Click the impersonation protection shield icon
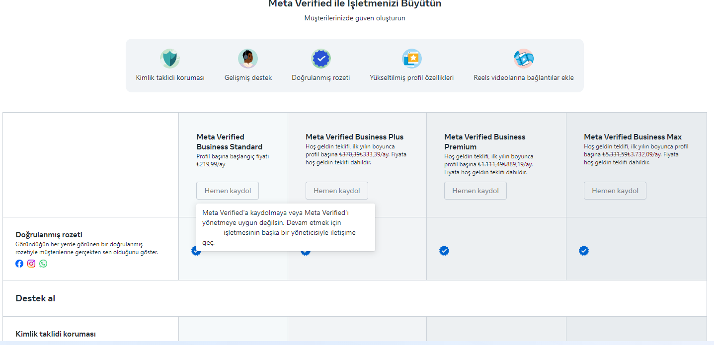The image size is (714, 345). (x=170, y=59)
